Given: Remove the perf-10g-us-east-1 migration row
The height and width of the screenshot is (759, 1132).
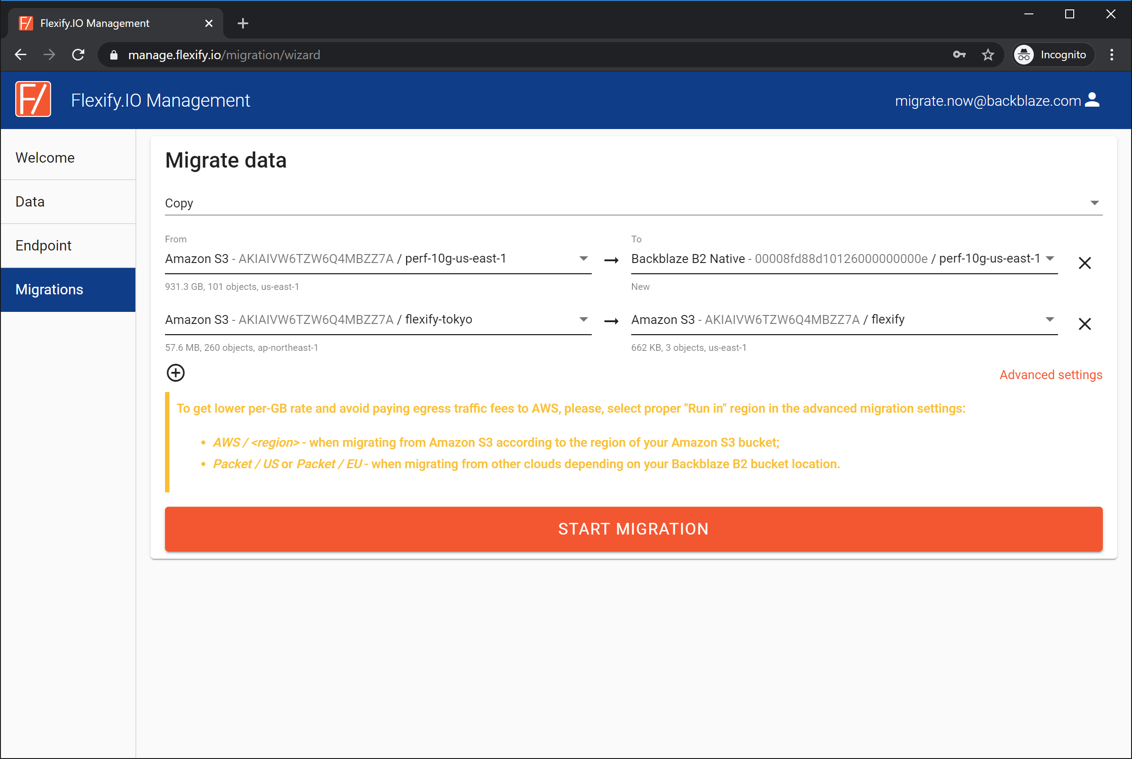Looking at the screenshot, I should pos(1084,263).
